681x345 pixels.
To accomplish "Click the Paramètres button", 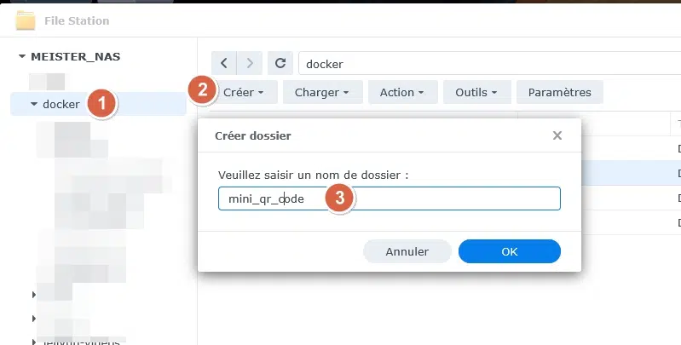I will (560, 92).
